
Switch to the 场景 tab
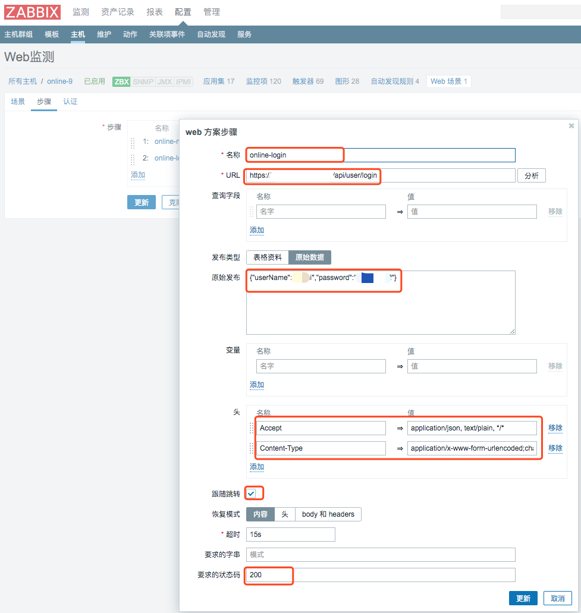18,102
